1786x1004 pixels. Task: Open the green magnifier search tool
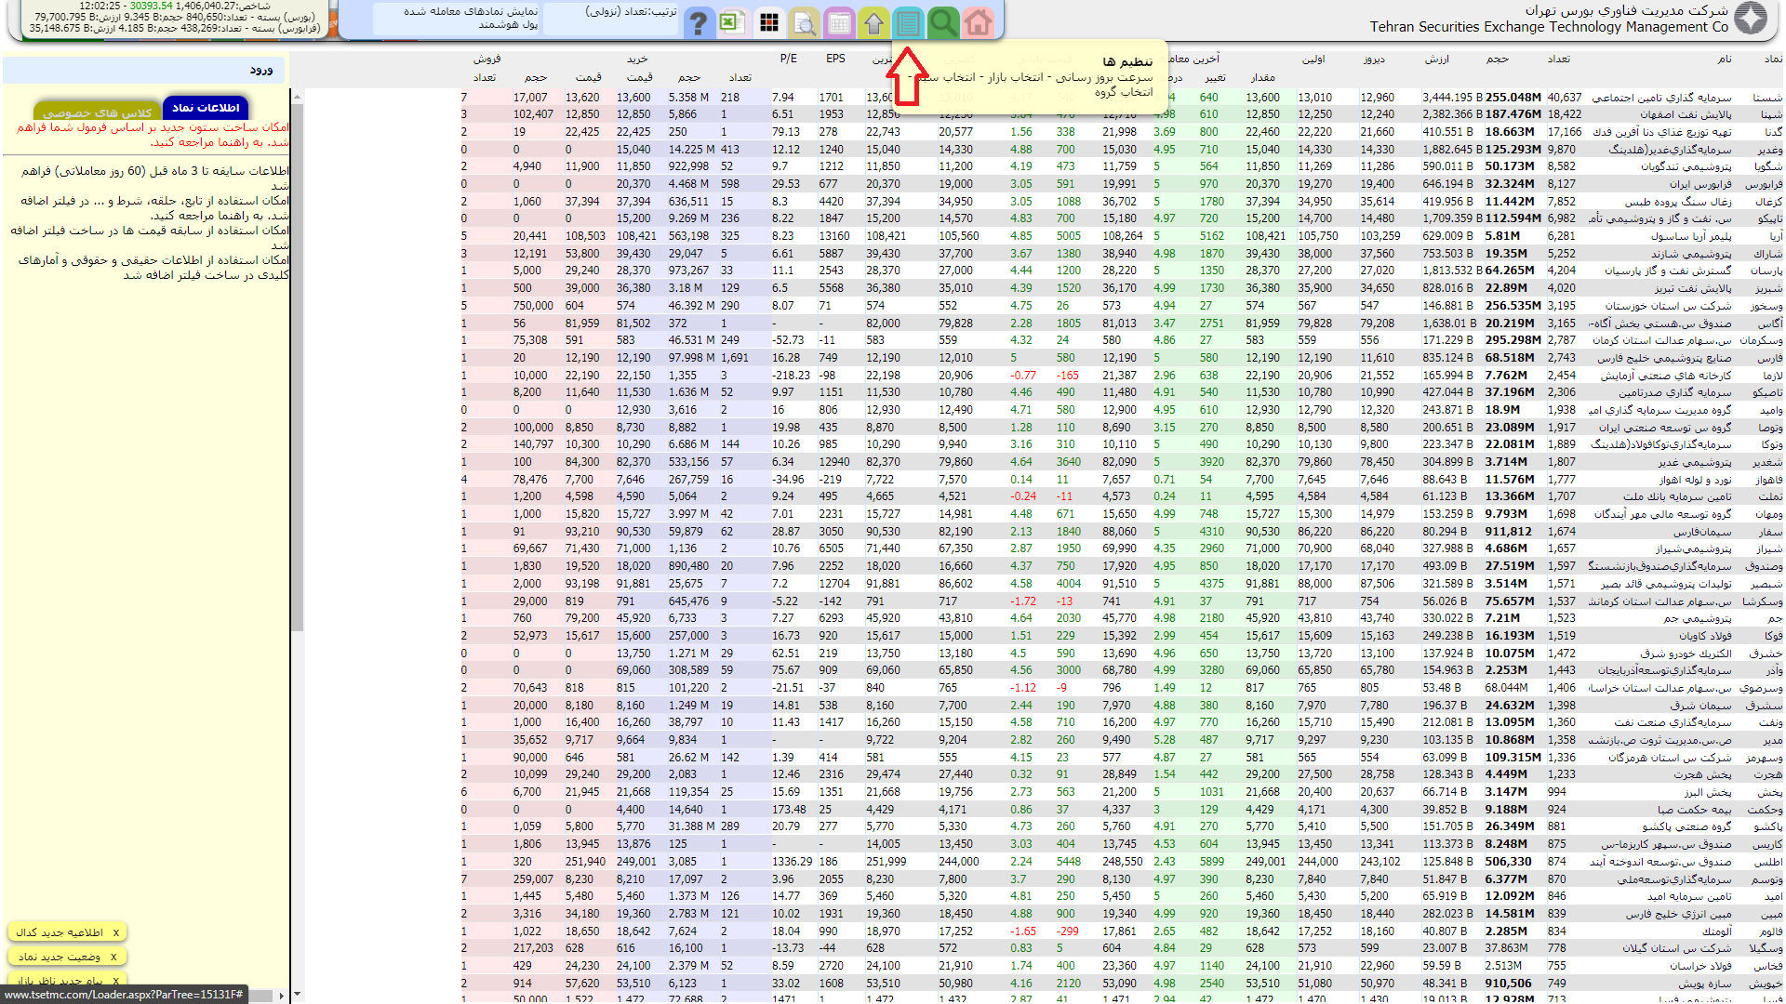[942, 22]
